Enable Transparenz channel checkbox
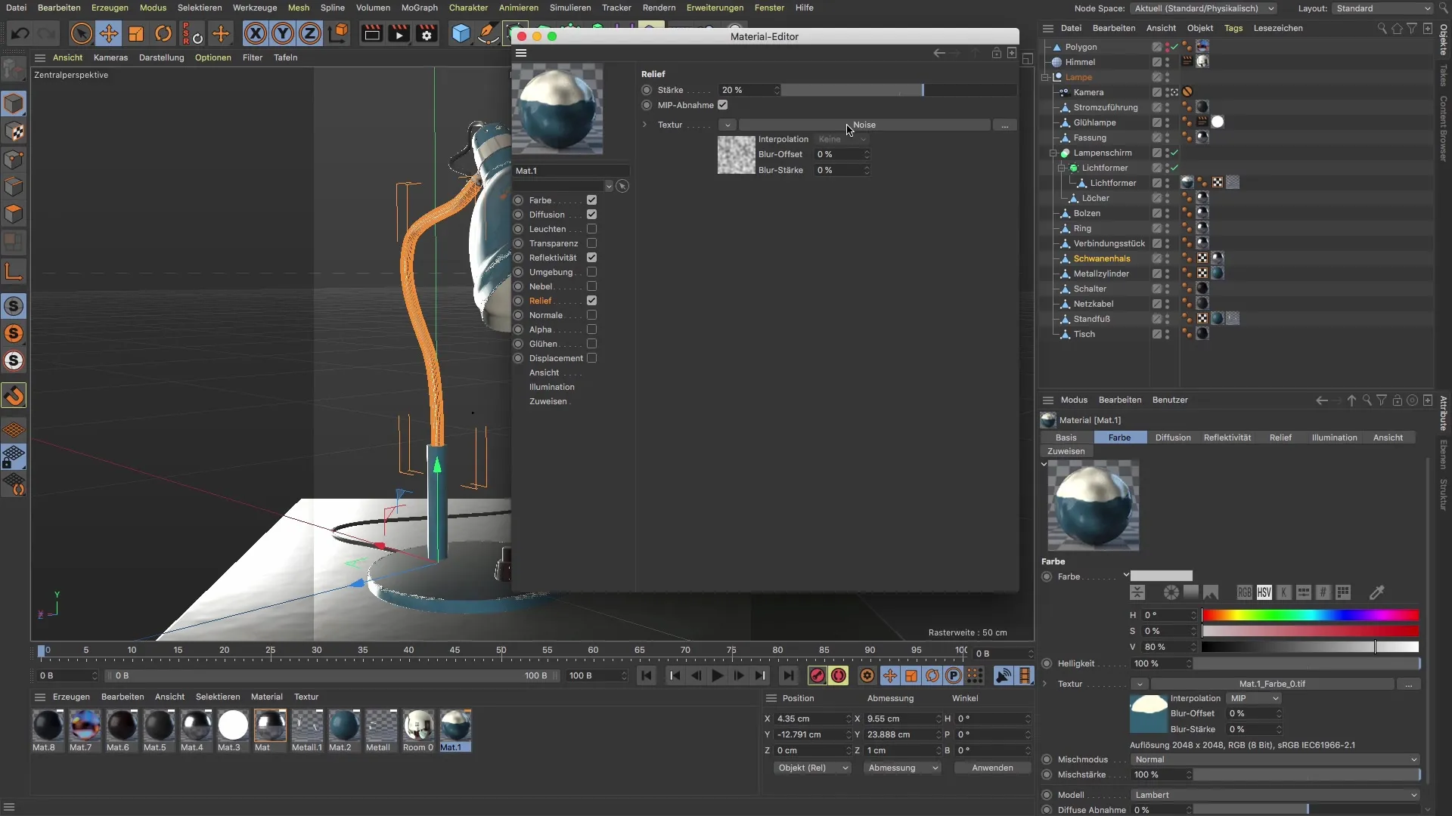 click(591, 243)
